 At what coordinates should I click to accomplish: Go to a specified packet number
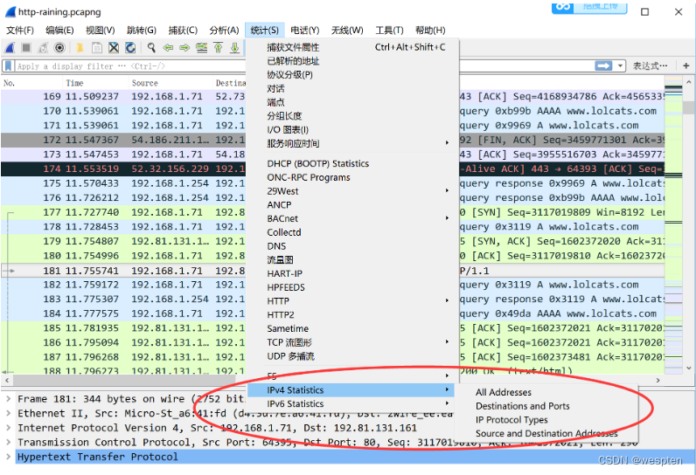(x=201, y=47)
